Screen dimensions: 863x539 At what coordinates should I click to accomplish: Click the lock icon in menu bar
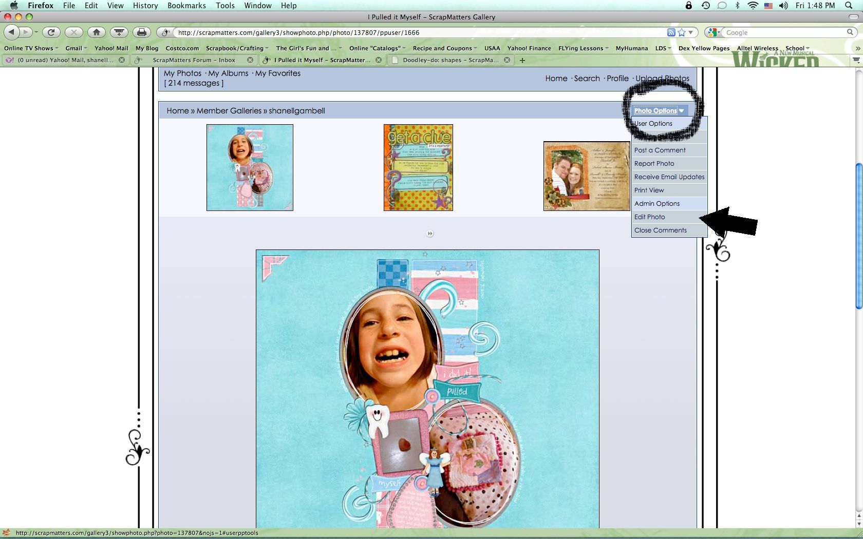[688, 5]
